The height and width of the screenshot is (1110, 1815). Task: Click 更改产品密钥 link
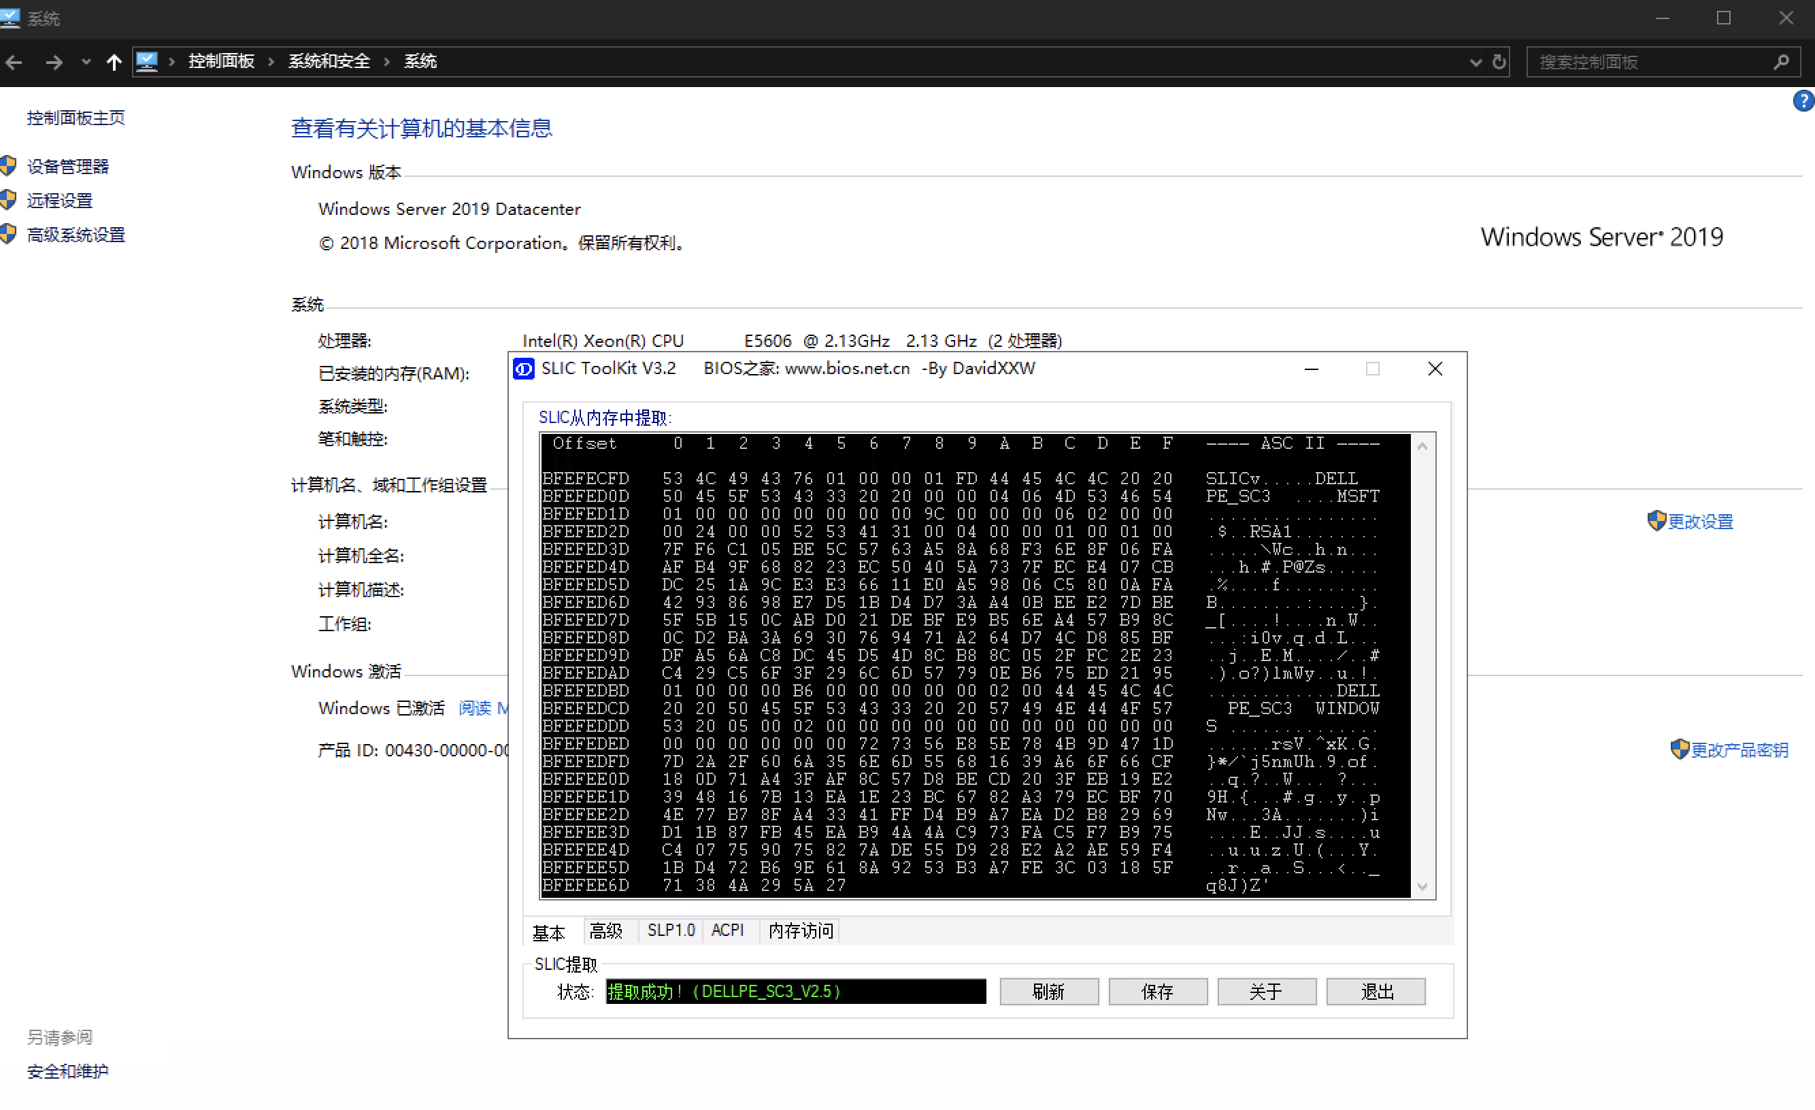click(x=1739, y=750)
